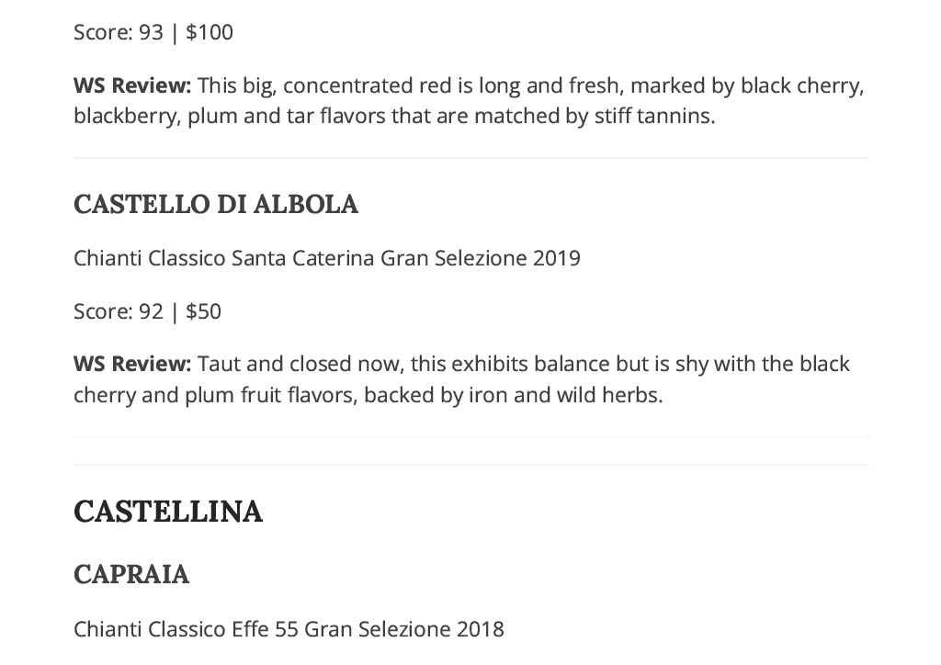
Task: Click the $50 price text
Action: 203,311
